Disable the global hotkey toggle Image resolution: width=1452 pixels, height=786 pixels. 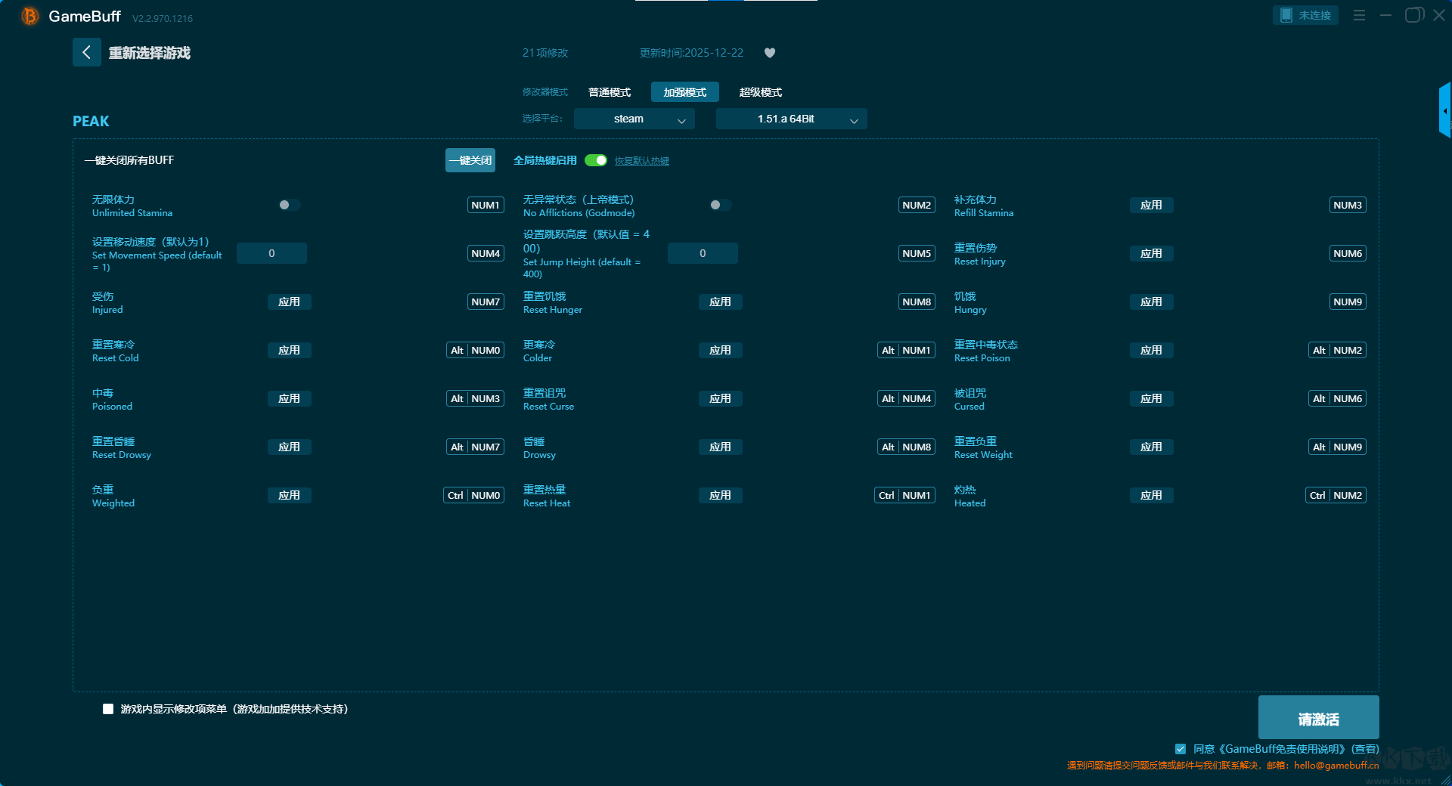click(x=596, y=160)
